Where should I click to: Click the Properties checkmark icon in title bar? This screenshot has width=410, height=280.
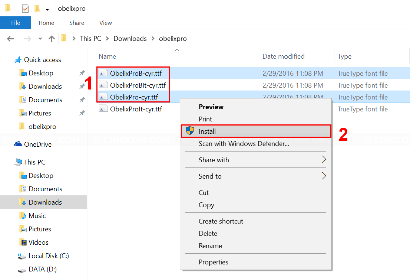coord(25,9)
